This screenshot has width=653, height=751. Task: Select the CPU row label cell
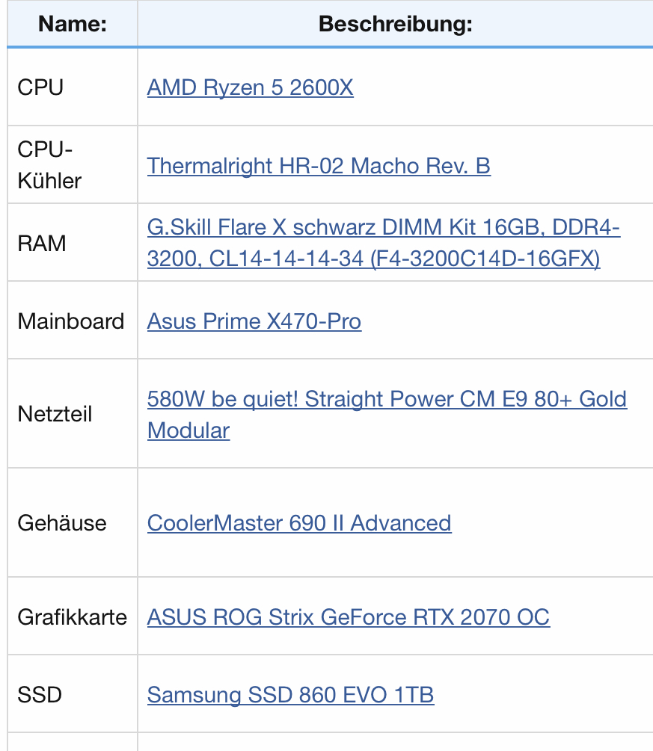pos(73,87)
